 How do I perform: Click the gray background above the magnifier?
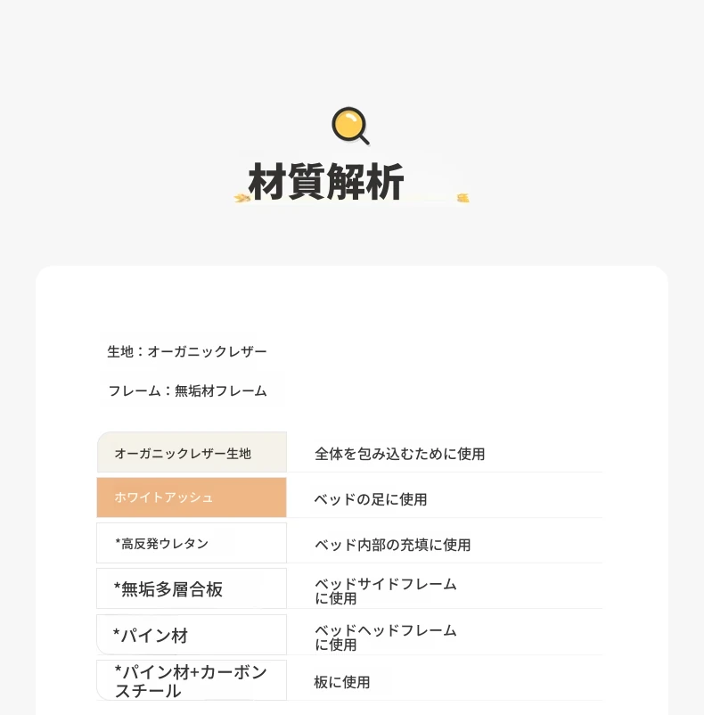click(x=352, y=50)
